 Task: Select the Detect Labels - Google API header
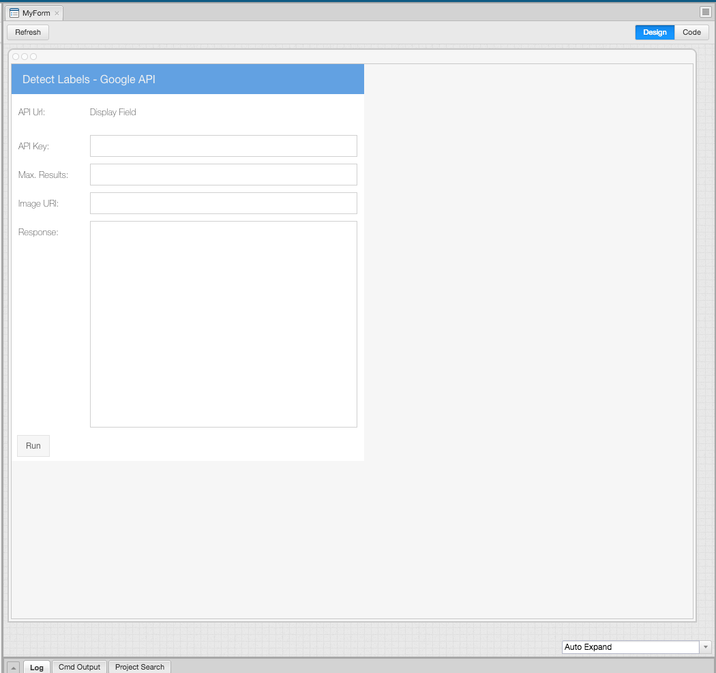point(188,79)
